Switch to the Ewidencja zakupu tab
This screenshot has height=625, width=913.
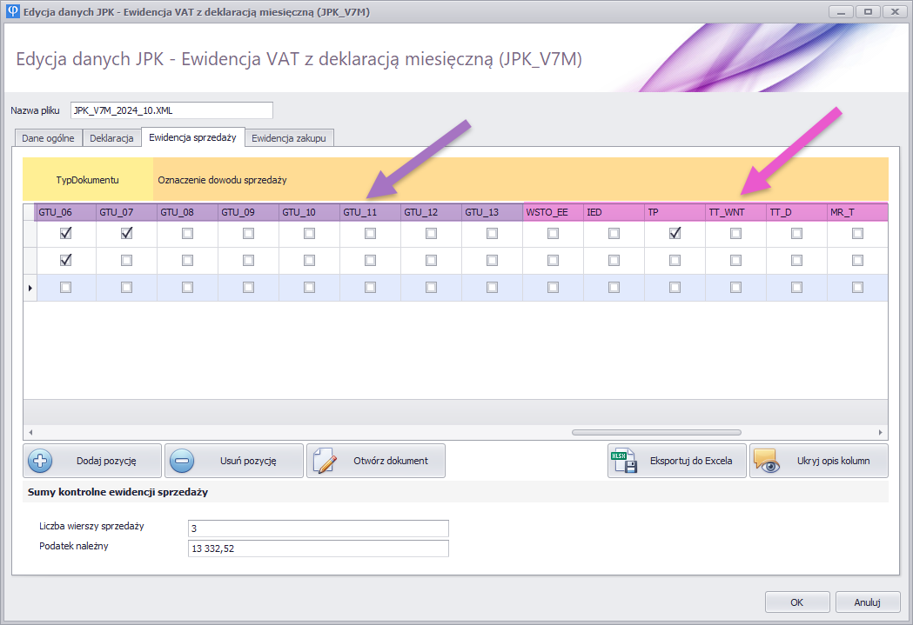288,138
